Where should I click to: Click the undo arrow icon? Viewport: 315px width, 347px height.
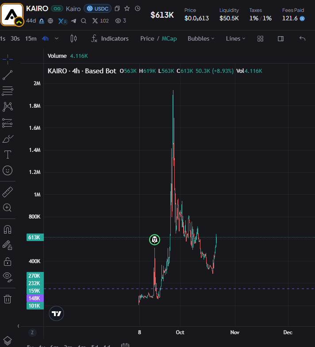click(302, 38)
